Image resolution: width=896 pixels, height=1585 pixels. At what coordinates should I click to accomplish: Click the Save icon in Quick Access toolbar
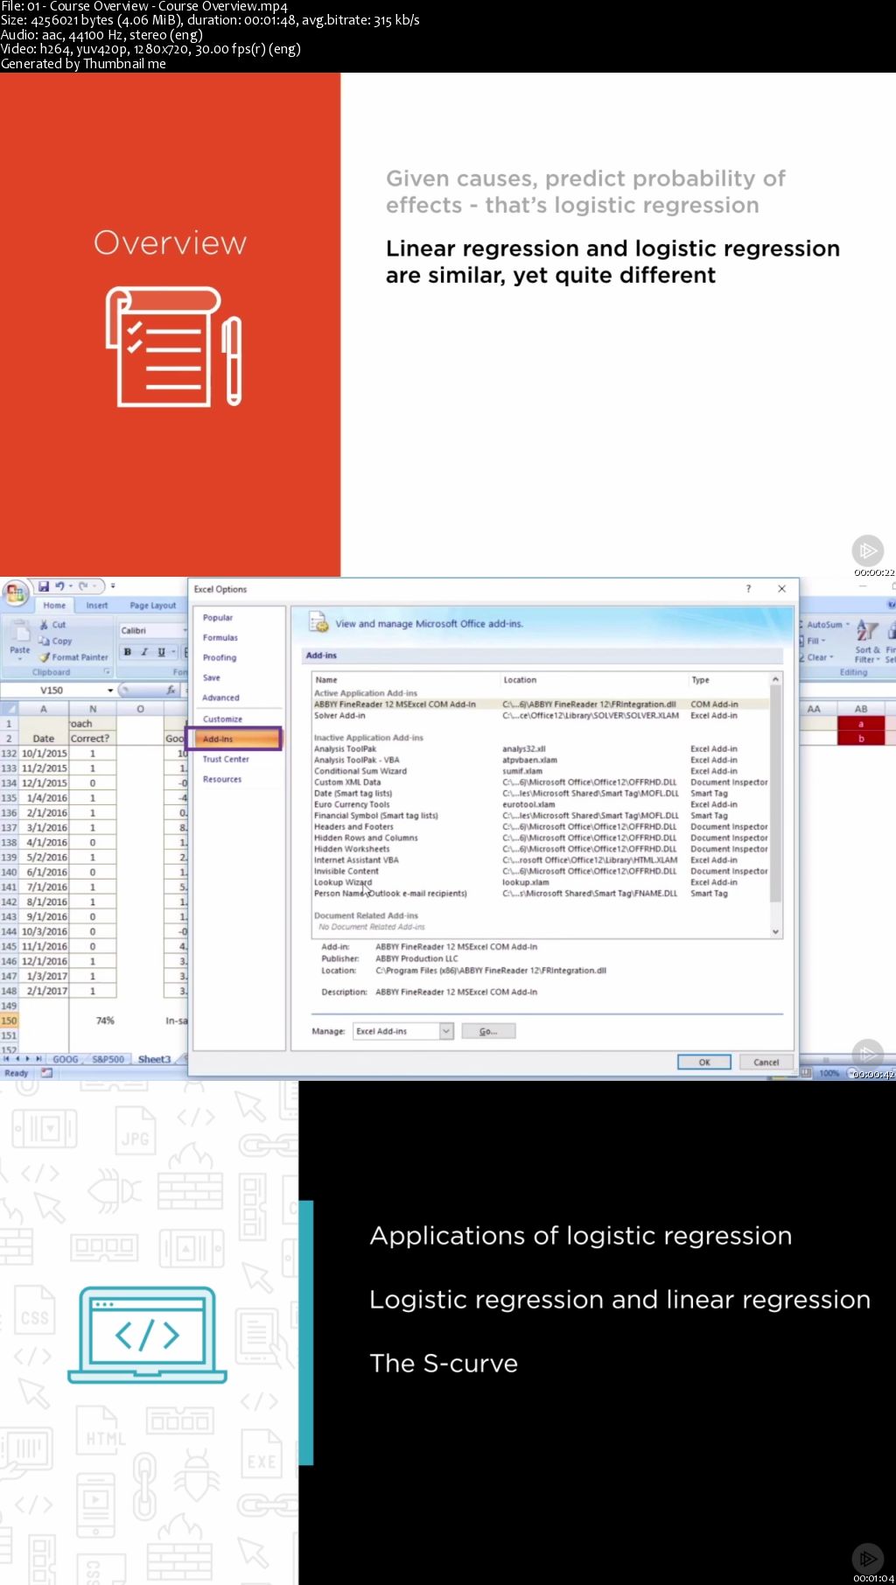click(x=44, y=586)
